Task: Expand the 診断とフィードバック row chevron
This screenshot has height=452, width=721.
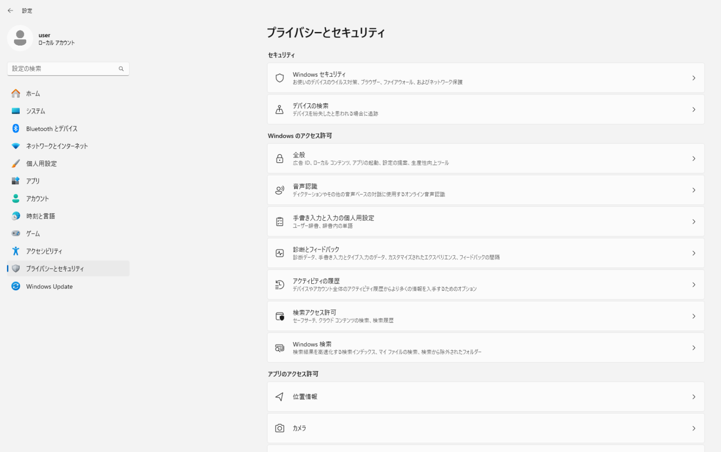Action: 693,253
